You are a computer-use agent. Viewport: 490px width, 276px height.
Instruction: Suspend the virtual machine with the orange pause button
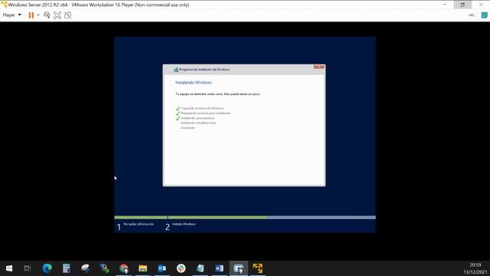[31, 15]
